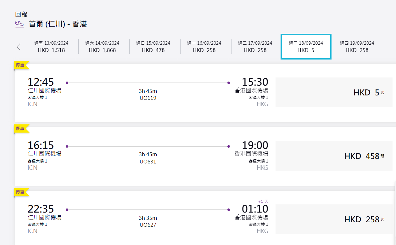Choose the HKD 258 fare for UO627

point(334,219)
